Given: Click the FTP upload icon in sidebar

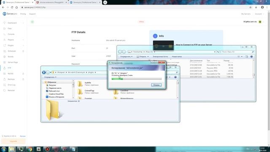Looking at the screenshot, I should pos(5,68).
